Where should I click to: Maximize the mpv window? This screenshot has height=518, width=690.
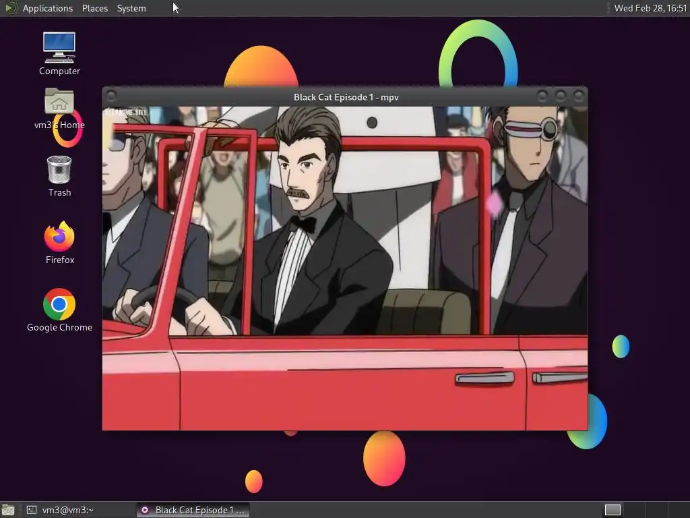coord(561,96)
